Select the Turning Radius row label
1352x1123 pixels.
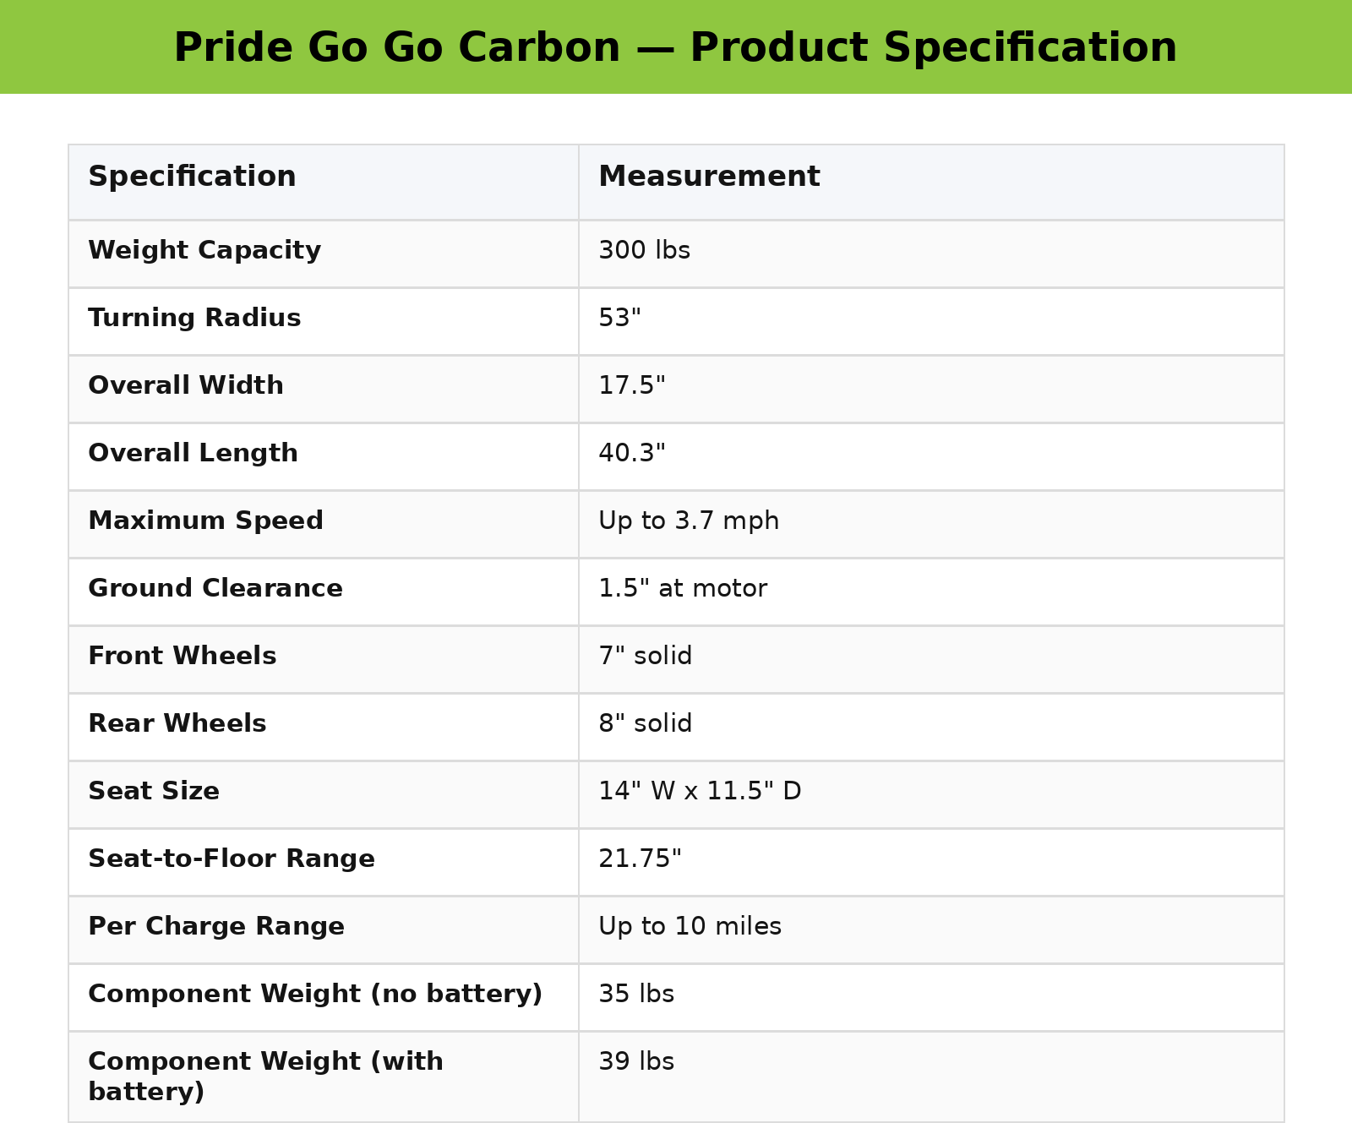point(194,319)
